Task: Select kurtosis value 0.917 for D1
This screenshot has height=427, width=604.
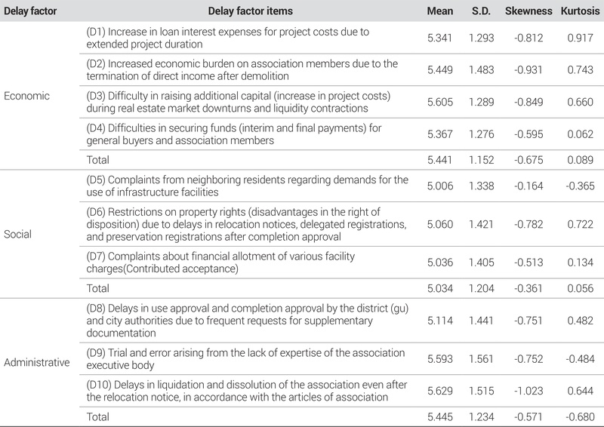Action: [x=578, y=38]
